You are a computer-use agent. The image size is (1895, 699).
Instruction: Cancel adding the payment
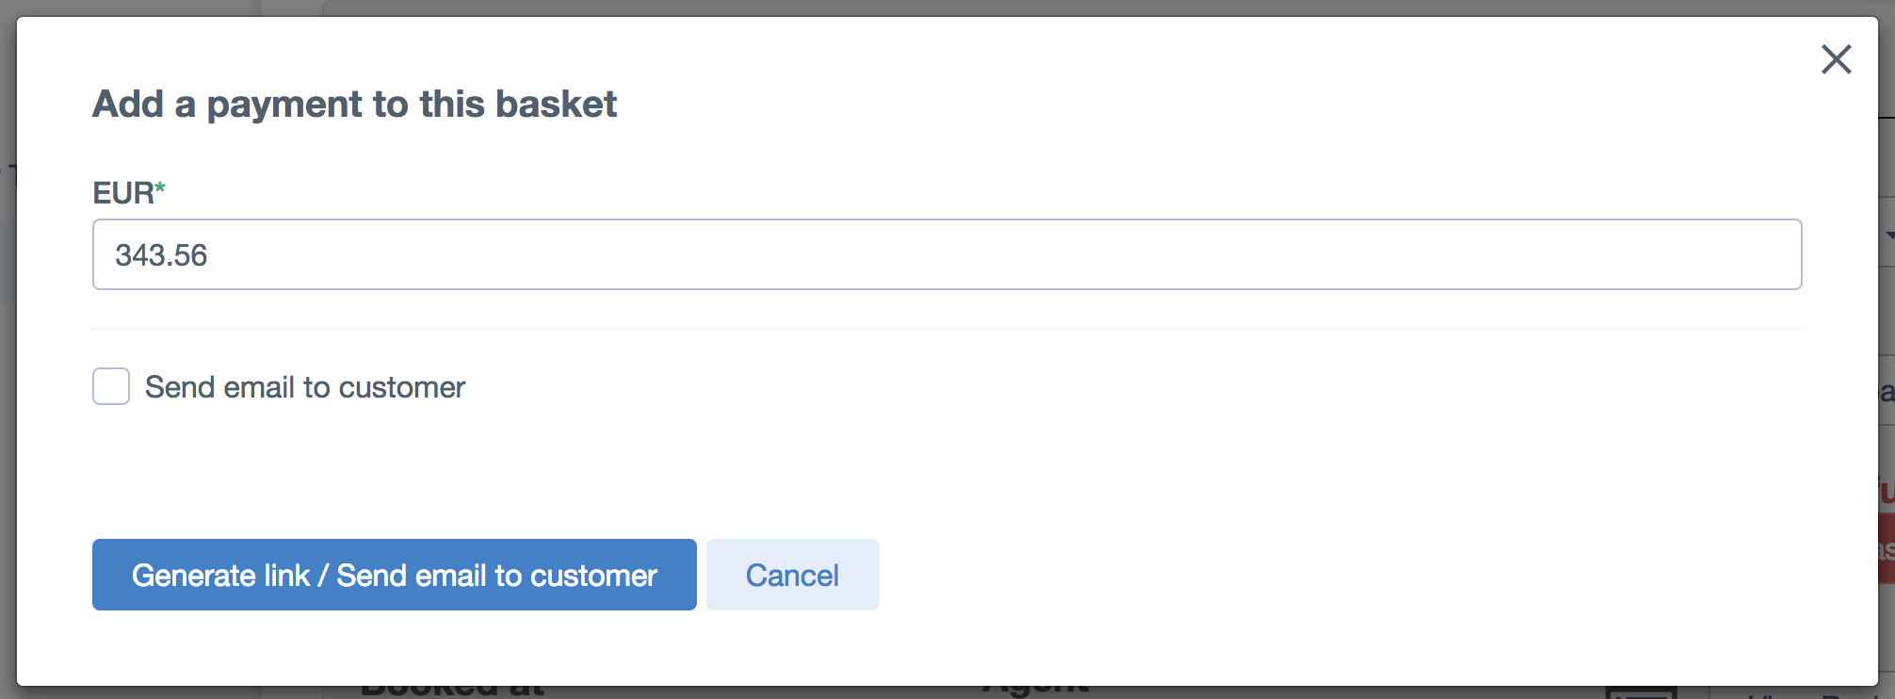coord(792,575)
